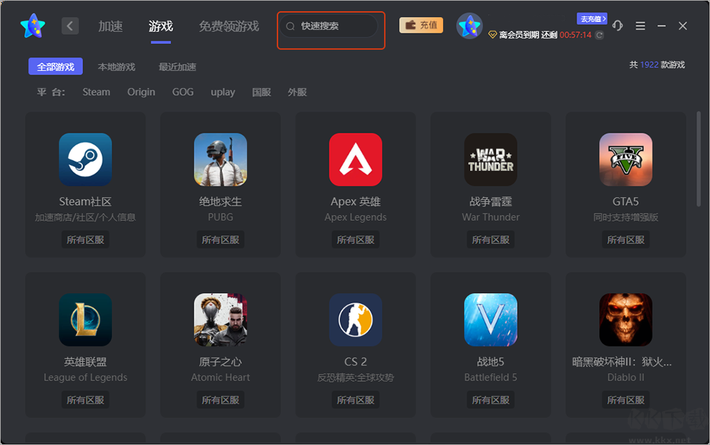This screenshot has width=710, height=445.
Task: Go back with the arrow button
Action: [70, 26]
